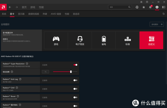Image resolution: width=167 pixels, height=108 pixels.
Task: Click the 已启用 status text
Action: click(x=45, y=65)
